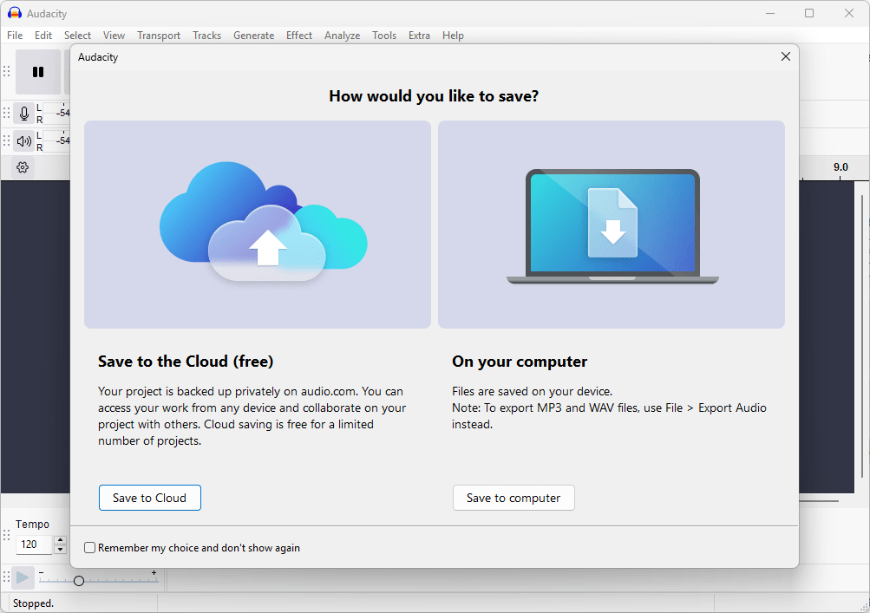Choose the Save to computer button
The width and height of the screenshot is (870, 613).
click(513, 498)
